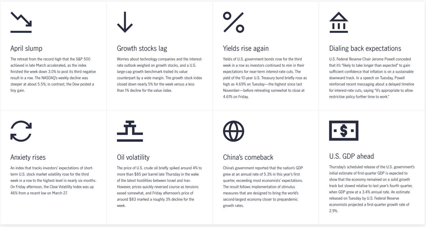Image resolution: width=426 pixels, height=227 pixels.
Task: Click the declining chart icon above April slump
Action: pyautogui.click(x=21, y=22)
